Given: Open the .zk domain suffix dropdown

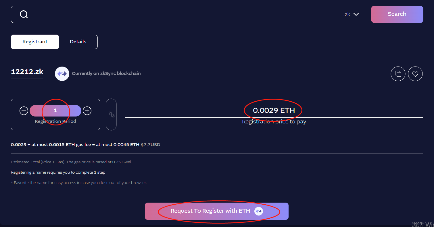Looking at the screenshot, I should tap(351, 14).
